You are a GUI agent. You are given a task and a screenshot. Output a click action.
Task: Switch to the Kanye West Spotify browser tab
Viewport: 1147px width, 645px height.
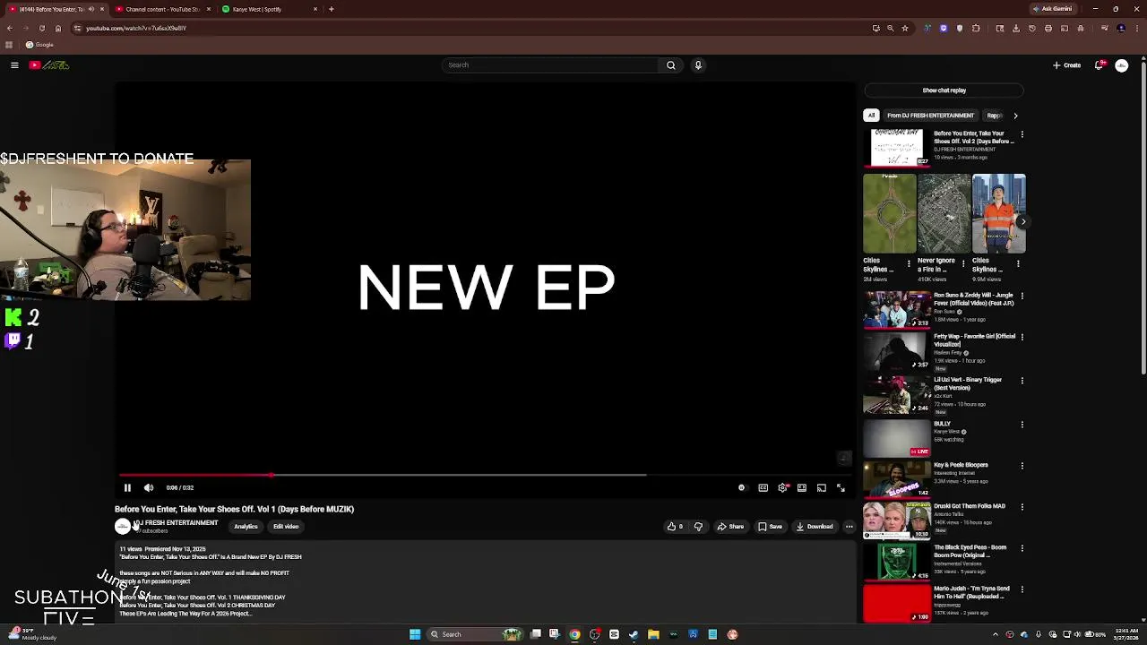[x=267, y=9]
